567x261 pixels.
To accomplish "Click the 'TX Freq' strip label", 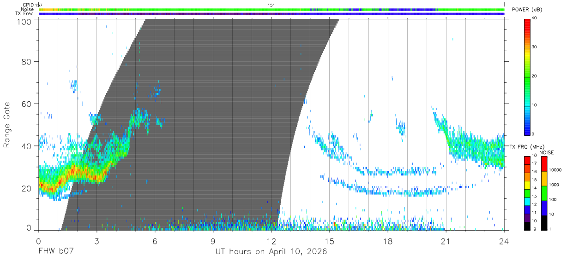I will pyautogui.click(x=25, y=14).
